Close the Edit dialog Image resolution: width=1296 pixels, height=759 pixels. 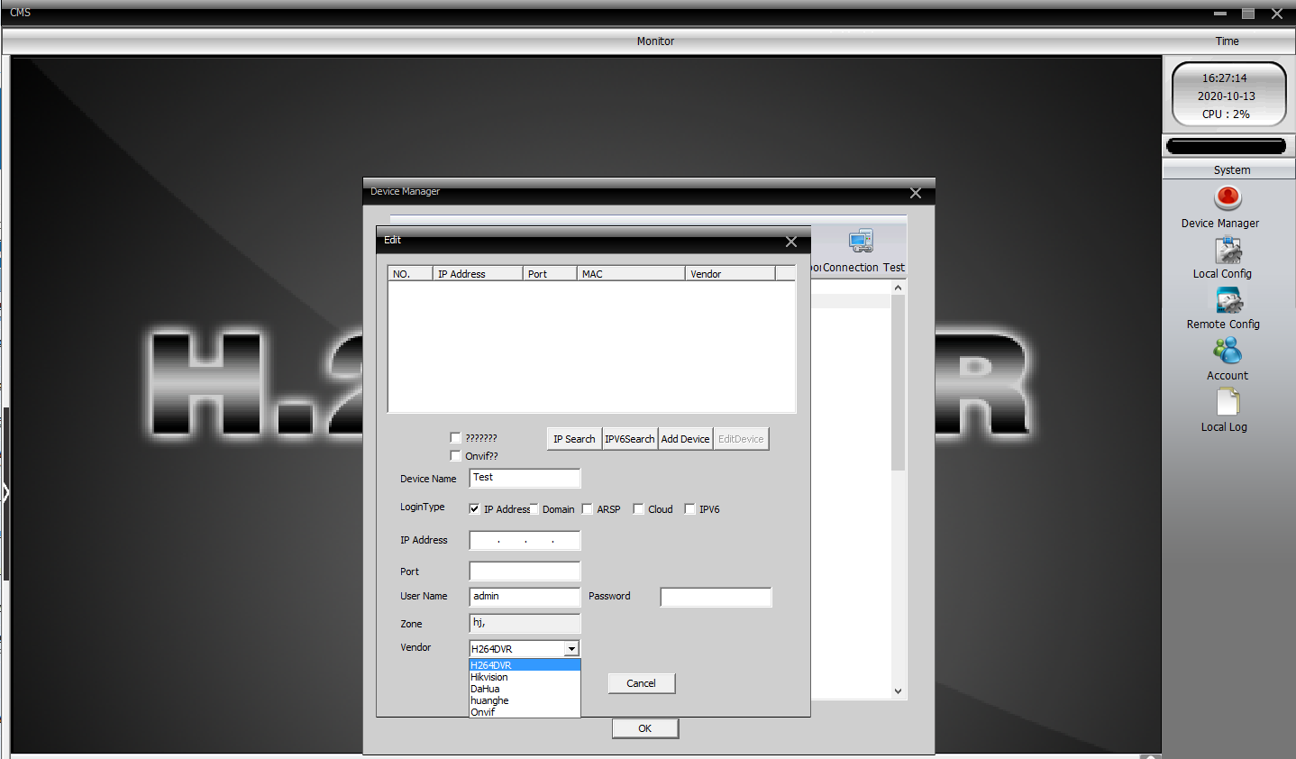click(790, 242)
